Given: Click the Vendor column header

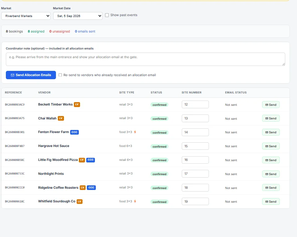Looking at the screenshot, I should pyautogui.click(x=44, y=93).
